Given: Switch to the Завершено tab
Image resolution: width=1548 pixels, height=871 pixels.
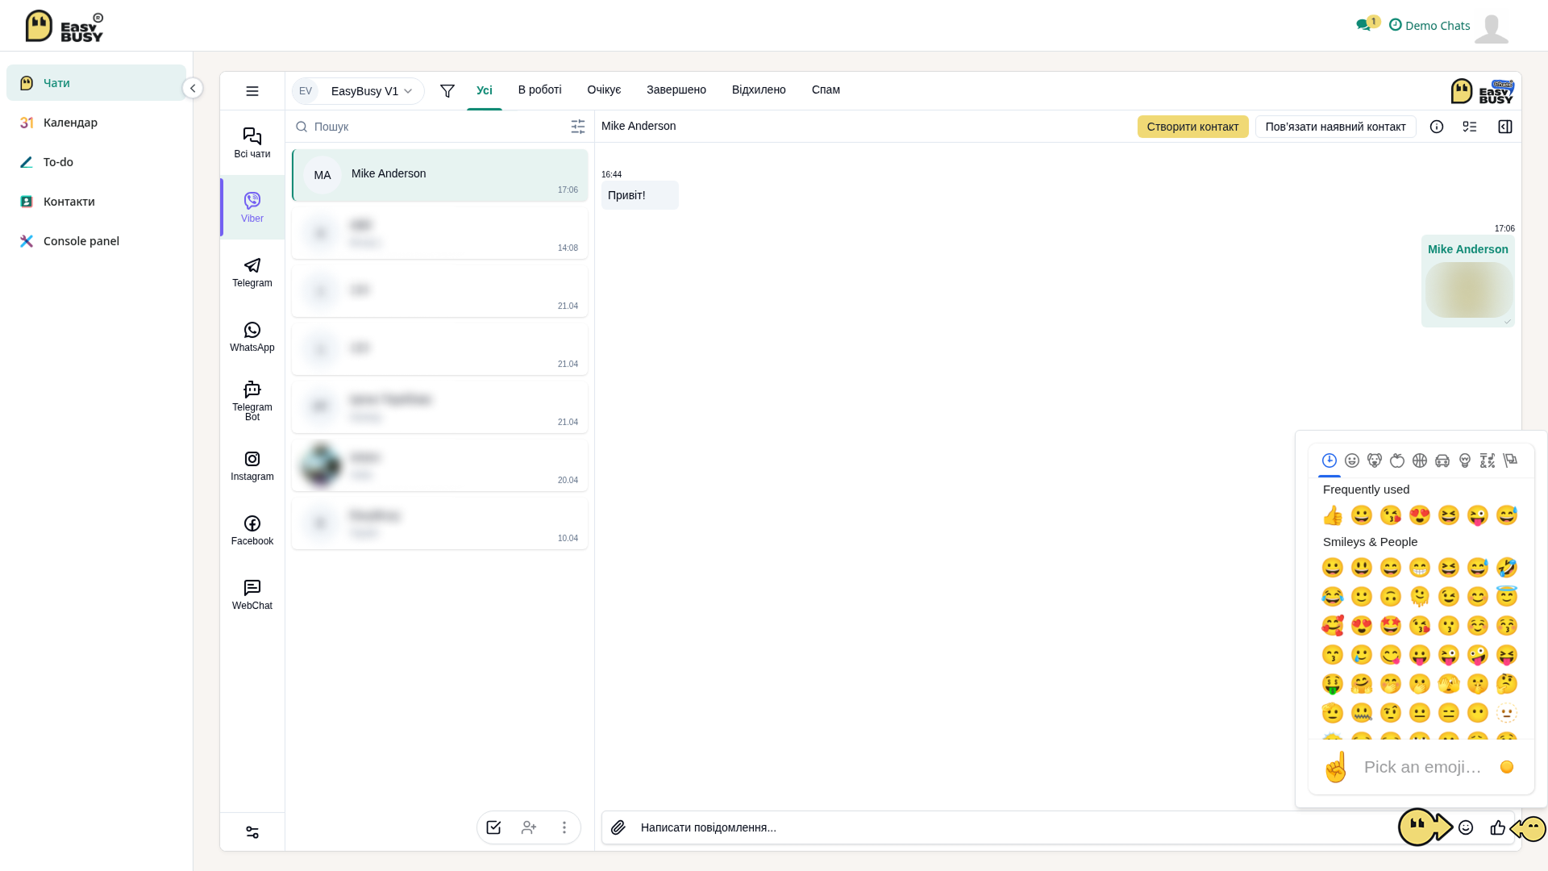Looking at the screenshot, I should pyautogui.click(x=676, y=90).
